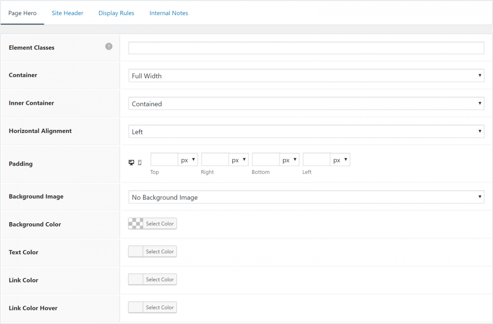Switch to the Display Rules tab
The height and width of the screenshot is (324, 493).
pyautogui.click(x=116, y=13)
